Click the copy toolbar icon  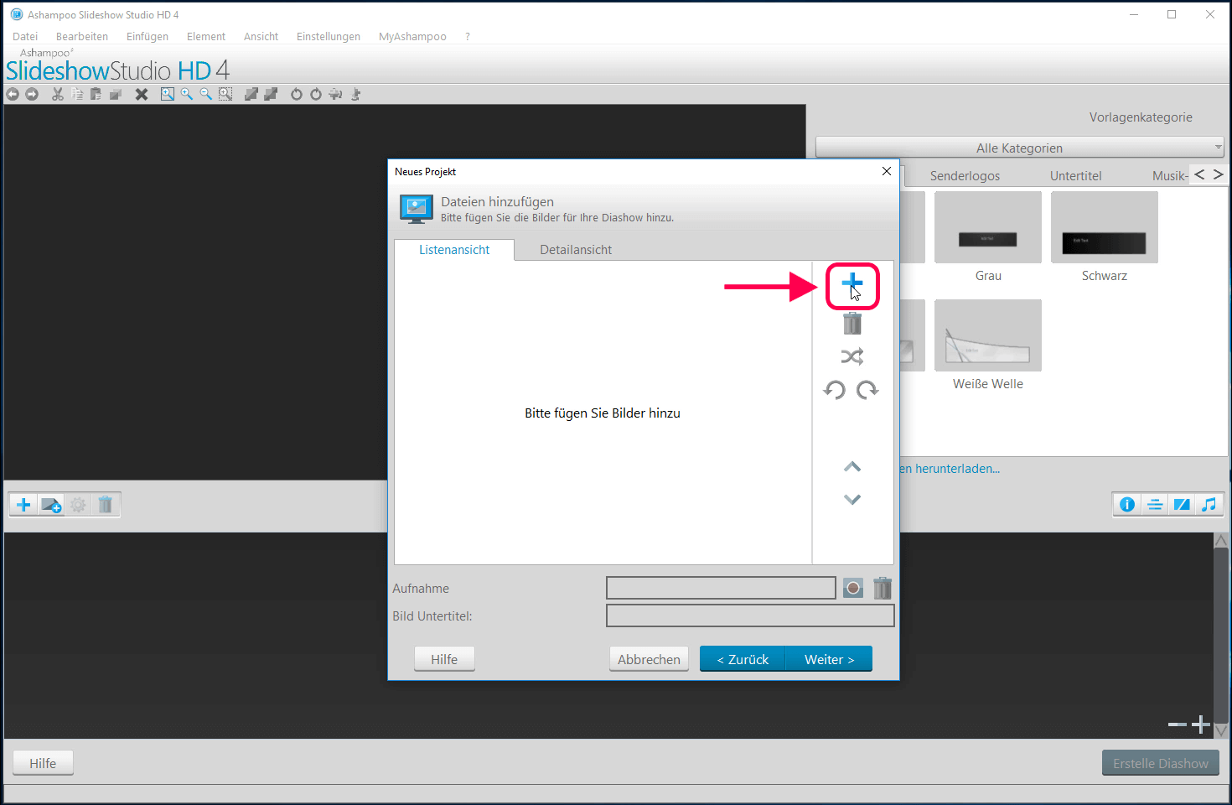tap(77, 95)
